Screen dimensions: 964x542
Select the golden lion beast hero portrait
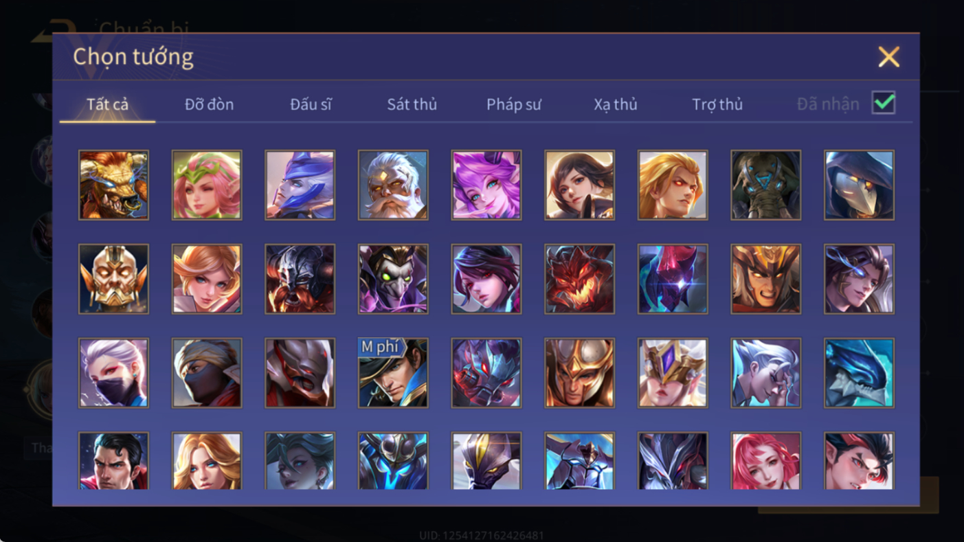point(113,185)
